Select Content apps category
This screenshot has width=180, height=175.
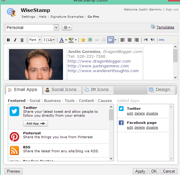click(86, 101)
